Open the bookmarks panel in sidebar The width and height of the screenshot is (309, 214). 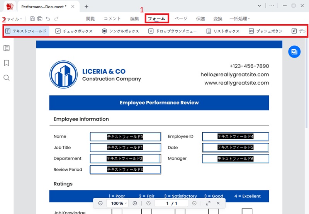7,63
